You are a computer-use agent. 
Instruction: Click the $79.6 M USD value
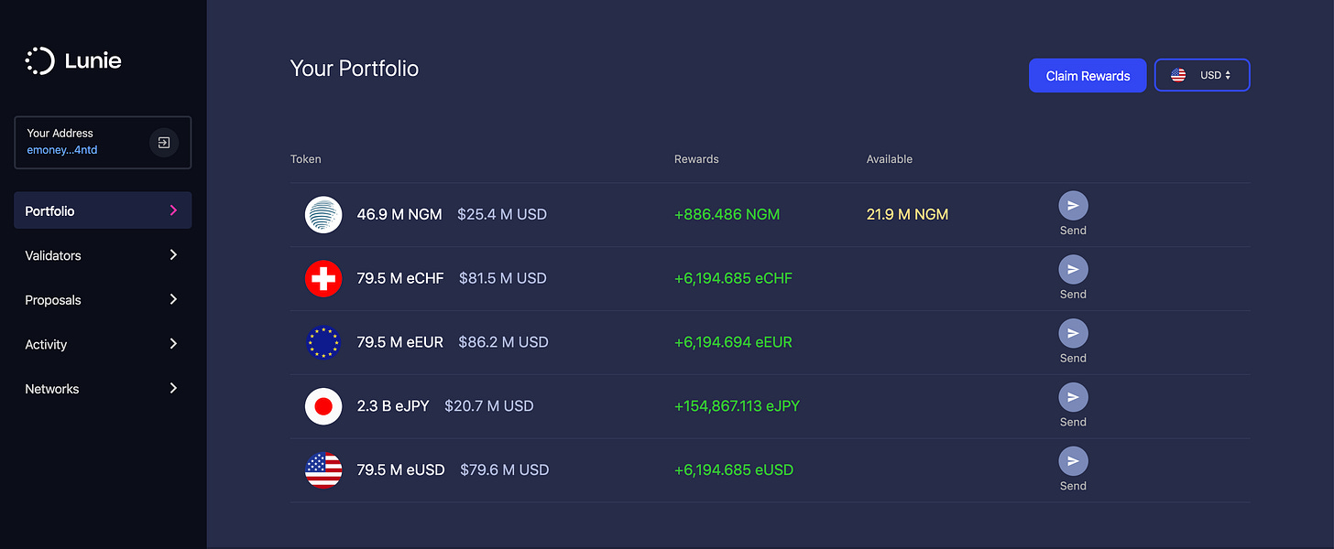coord(505,470)
